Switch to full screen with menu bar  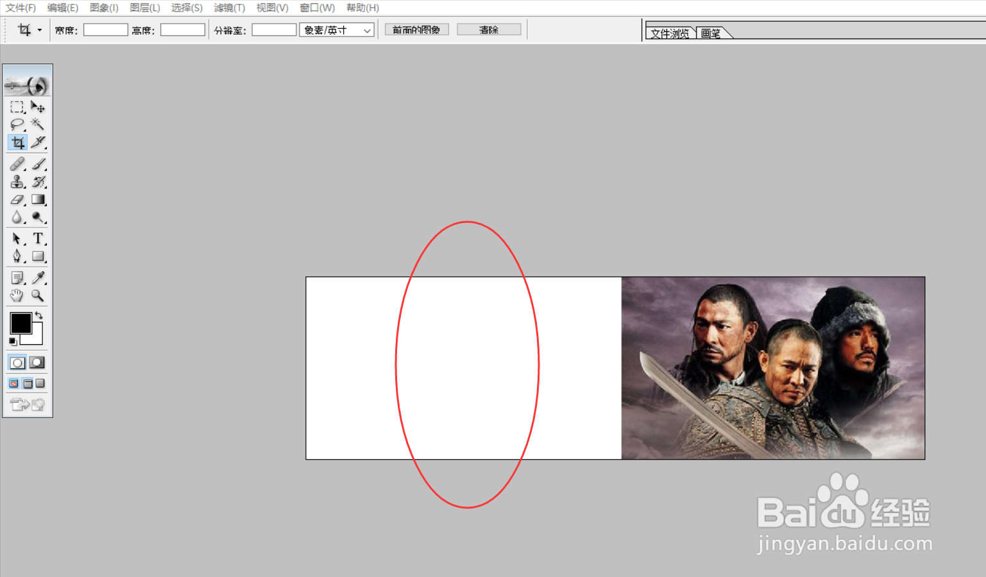point(28,383)
